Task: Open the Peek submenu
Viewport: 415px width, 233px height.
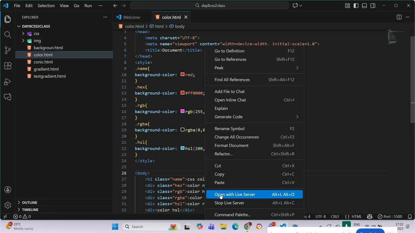Action: coord(255,68)
